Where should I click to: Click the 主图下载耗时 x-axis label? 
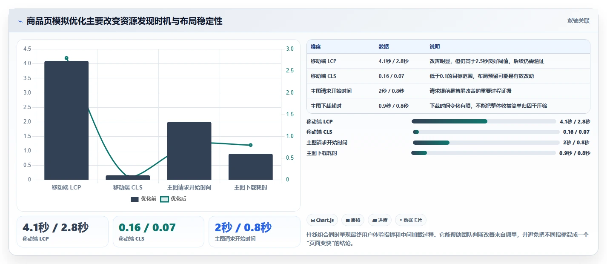tap(250, 187)
